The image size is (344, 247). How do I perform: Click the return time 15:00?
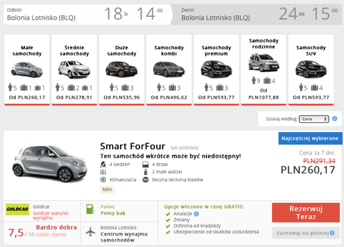coord(325,14)
